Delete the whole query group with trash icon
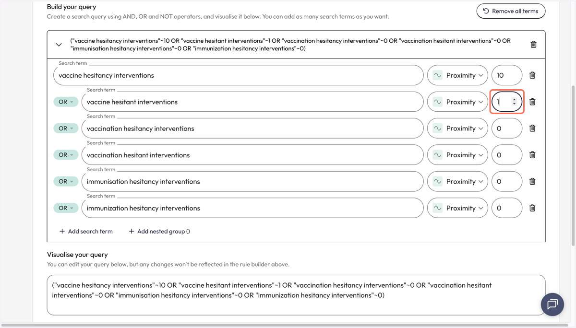Screen dimensions: 576x328 click(x=533, y=44)
